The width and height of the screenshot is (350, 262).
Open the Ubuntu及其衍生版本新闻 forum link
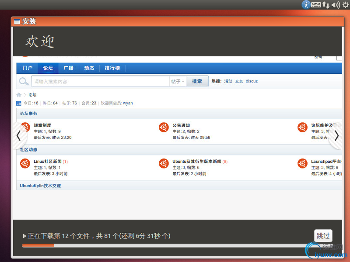click(x=196, y=162)
